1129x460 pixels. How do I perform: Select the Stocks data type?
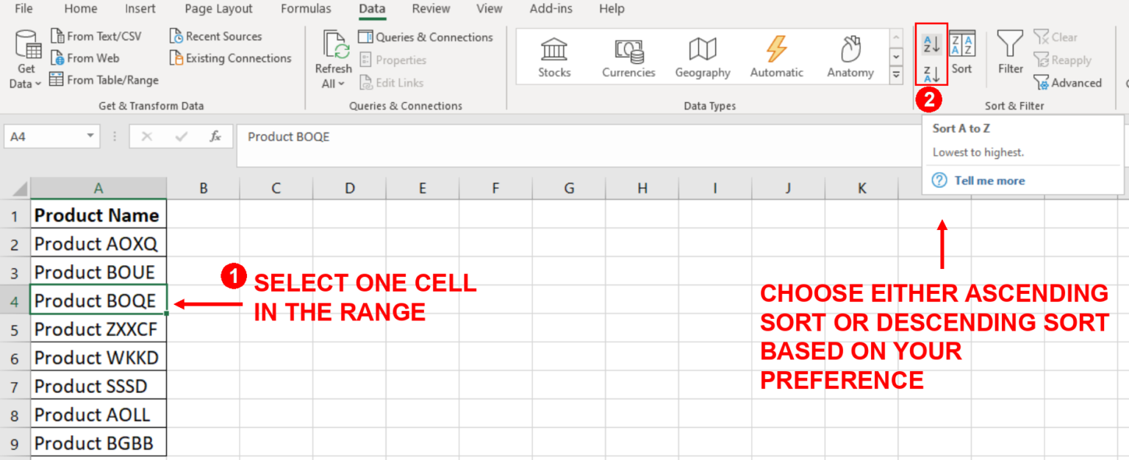[x=554, y=57]
